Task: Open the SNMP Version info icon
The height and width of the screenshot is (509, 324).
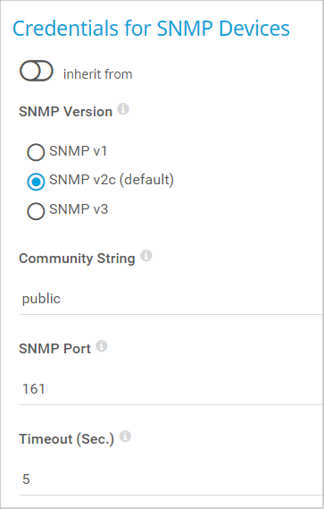Action: [123, 109]
